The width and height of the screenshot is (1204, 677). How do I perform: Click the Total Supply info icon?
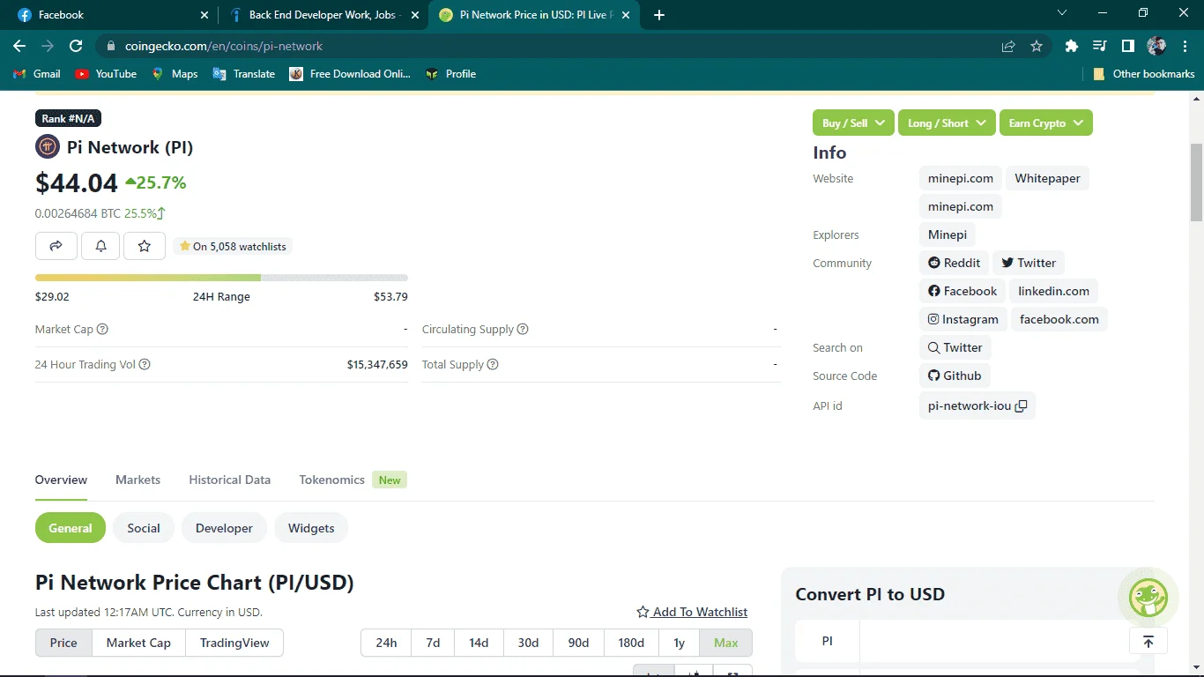(x=493, y=364)
